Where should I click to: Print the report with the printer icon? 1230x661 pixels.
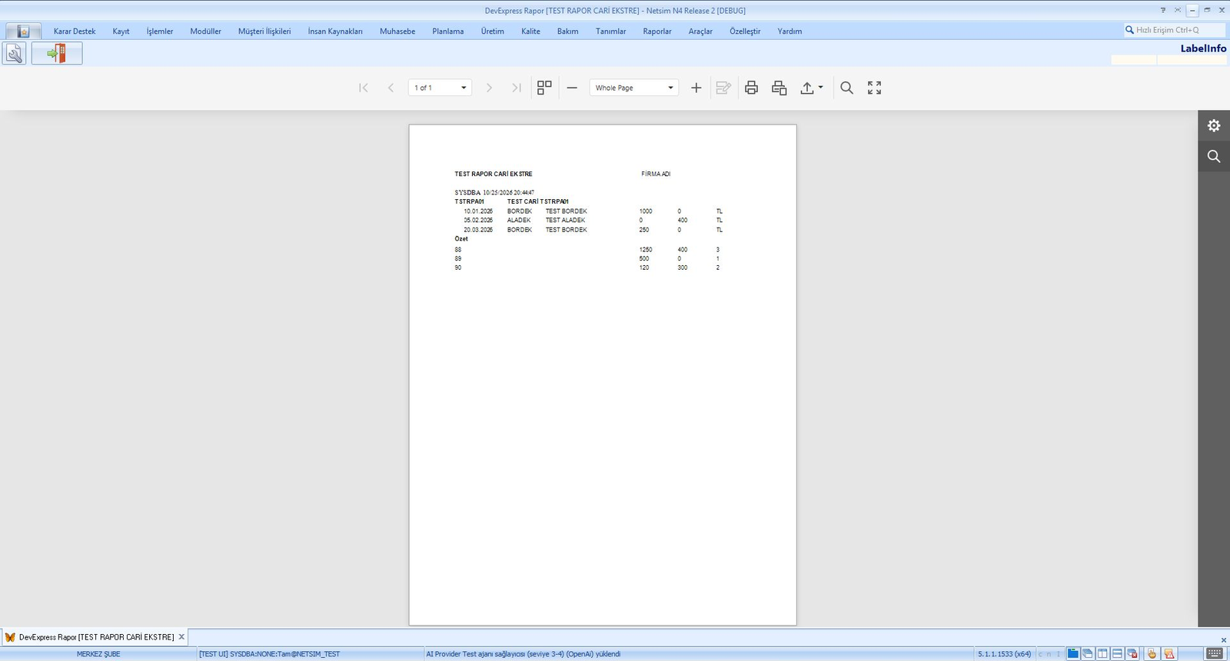(752, 88)
